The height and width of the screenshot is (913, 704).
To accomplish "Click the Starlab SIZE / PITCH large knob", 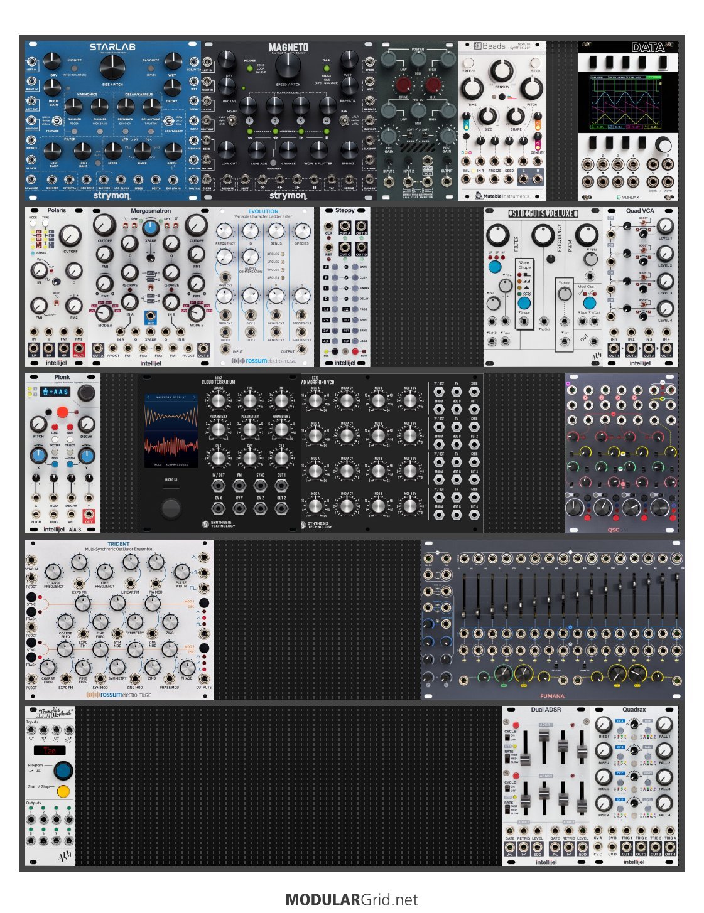I will point(113,67).
